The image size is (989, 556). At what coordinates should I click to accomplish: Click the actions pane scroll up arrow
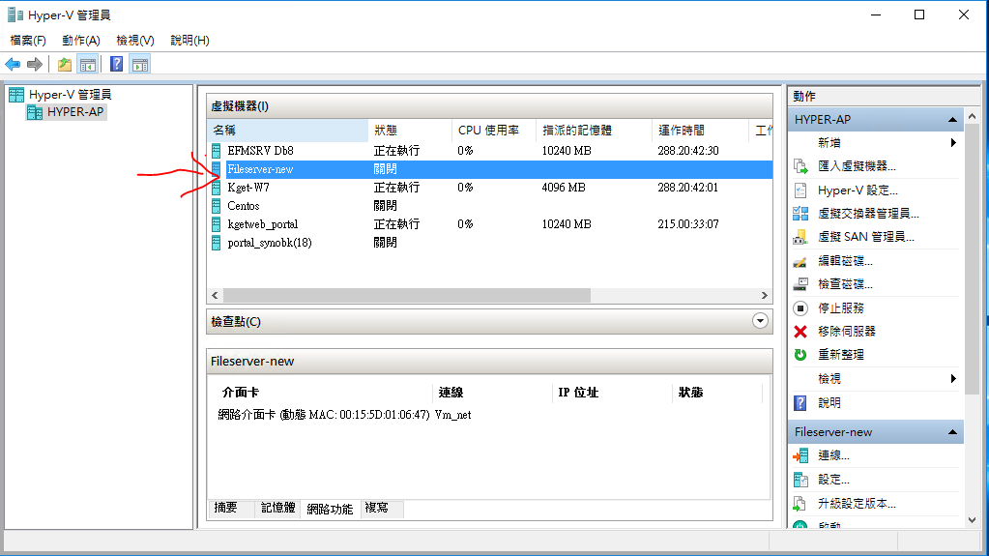[972, 116]
